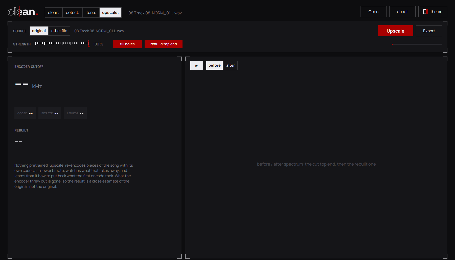Click the Export button
Viewport: 455px width, 260px height.
[x=429, y=31]
